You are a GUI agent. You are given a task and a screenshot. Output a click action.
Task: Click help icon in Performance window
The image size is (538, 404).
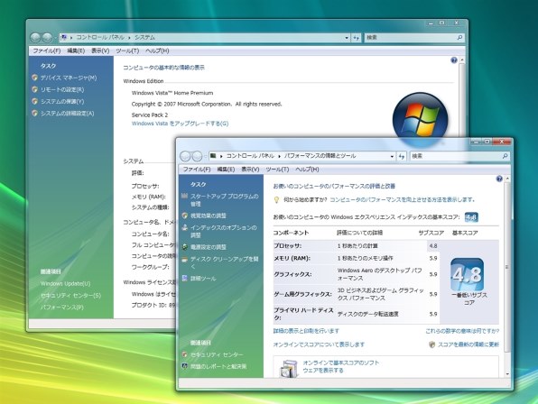(499, 179)
